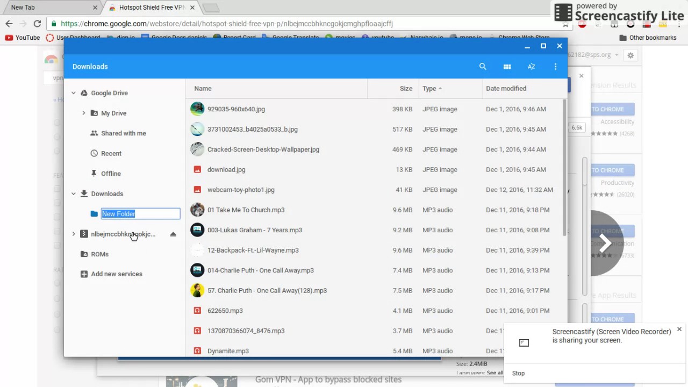Viewport: 688px width, 387px height.
Task: Close the Screencastify sharing notification
Action: [679, 329]
